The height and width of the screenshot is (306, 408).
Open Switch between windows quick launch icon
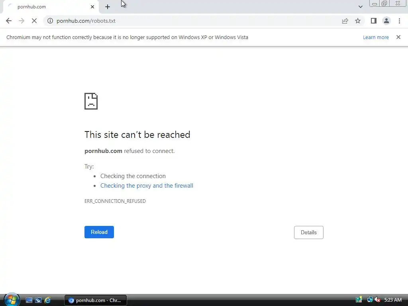pyautogui.click(x=38, y=300)
